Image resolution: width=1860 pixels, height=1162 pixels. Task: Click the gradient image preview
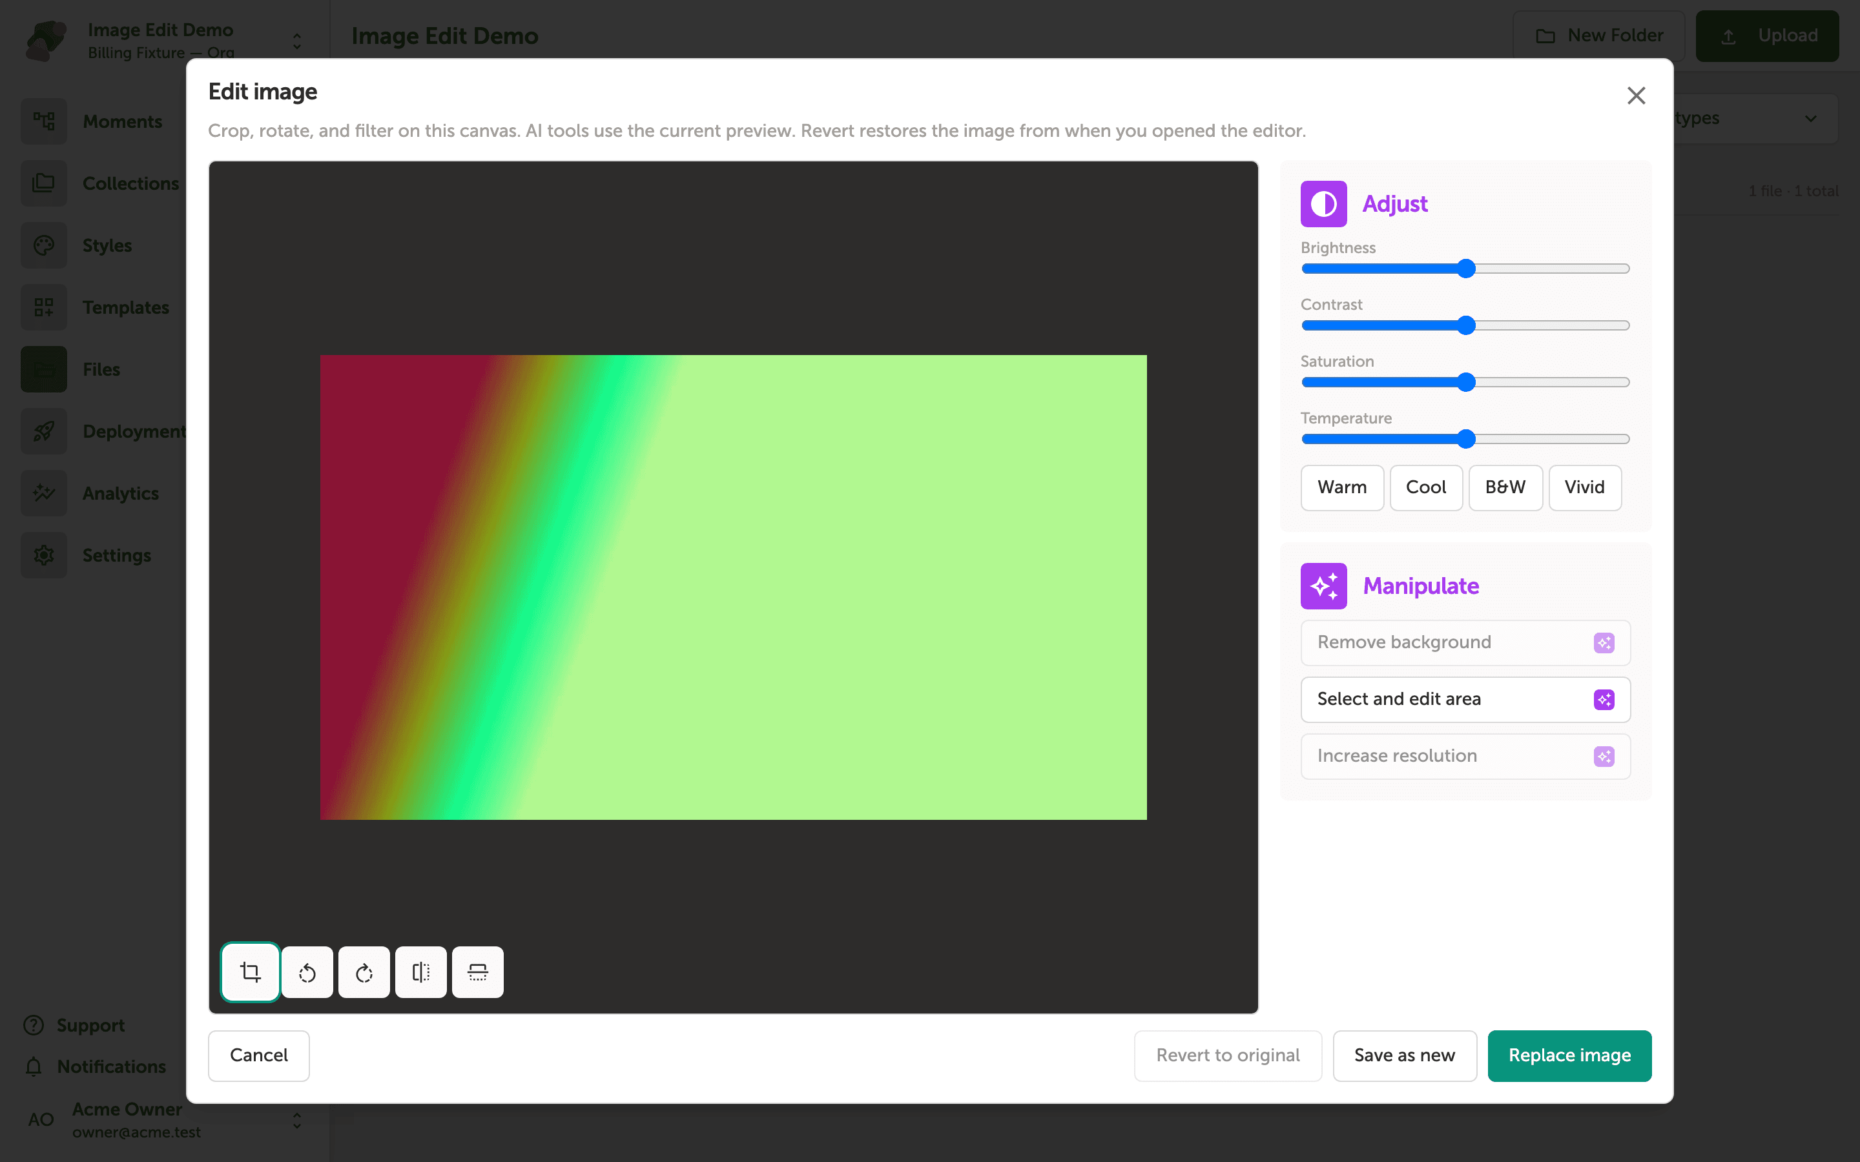pyautogui.click(x=733, y=587)
